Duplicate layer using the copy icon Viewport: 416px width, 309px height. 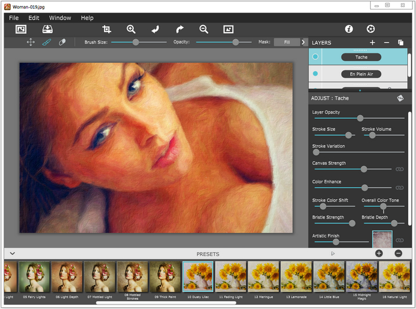[401, 42]
